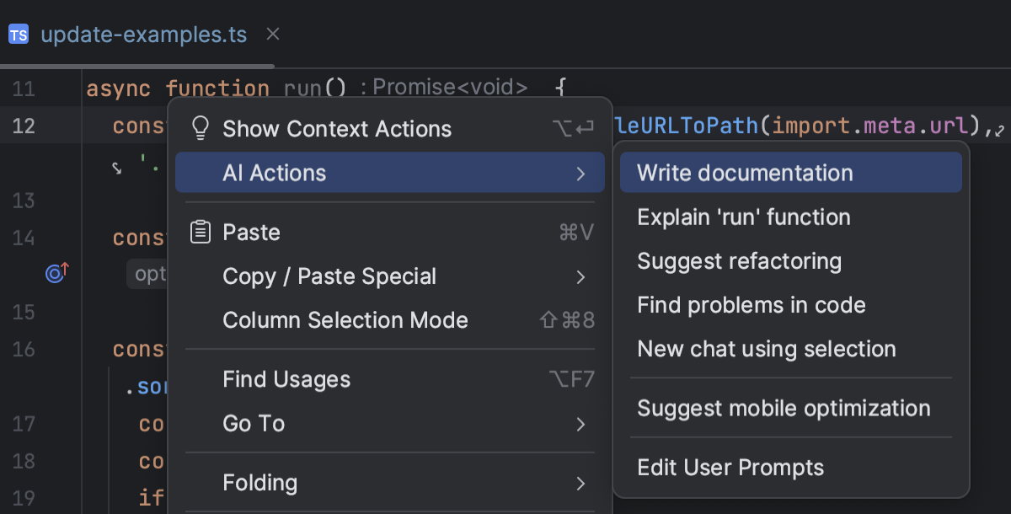The image size is (1011, 514).
Task: Expand the AI Actions submenu arrow
Action: click(x=580, y=174)
